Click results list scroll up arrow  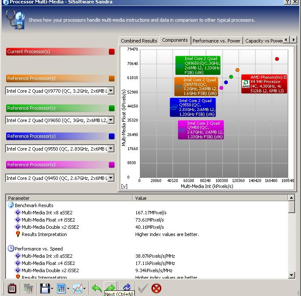[291, 198]
